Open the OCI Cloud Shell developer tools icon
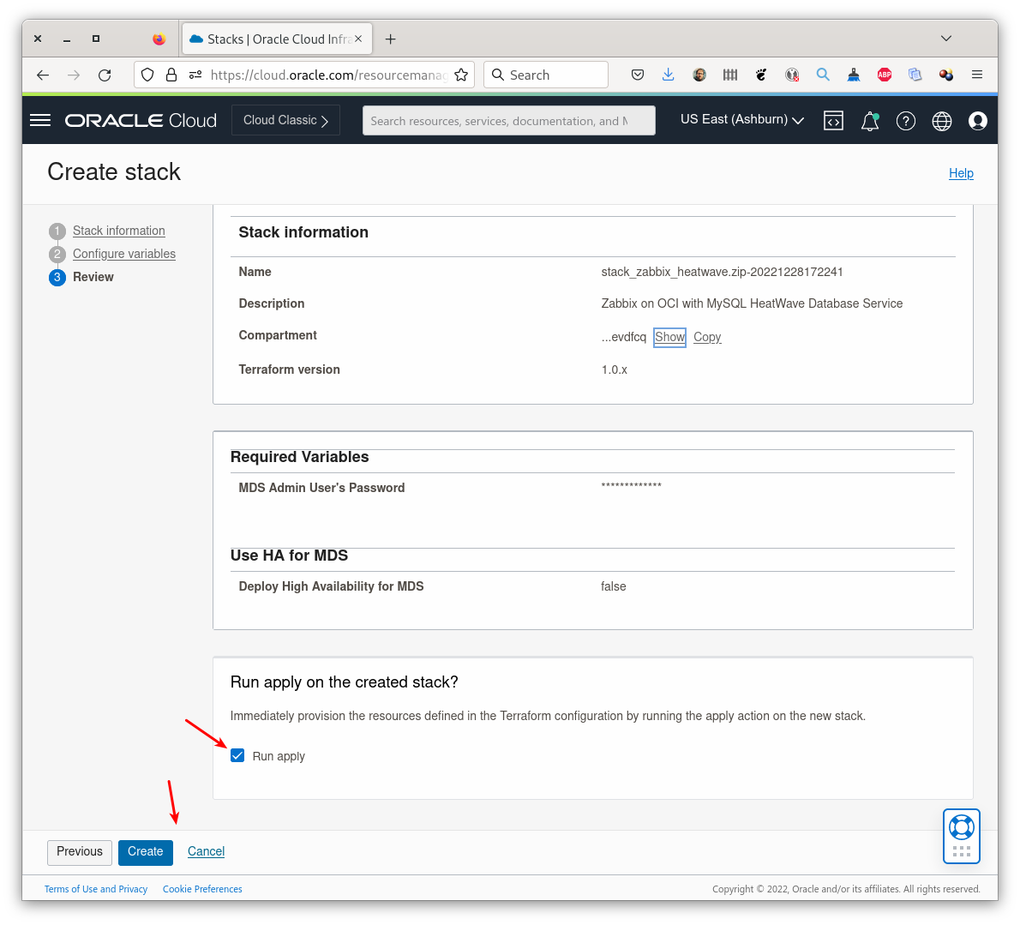 833,120
